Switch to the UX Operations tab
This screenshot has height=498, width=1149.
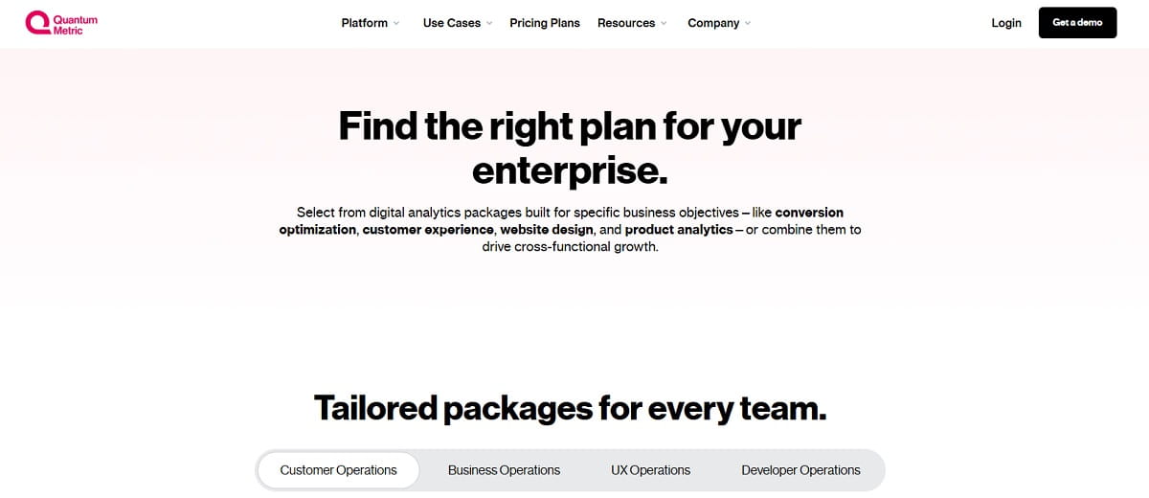click(650, 470)
